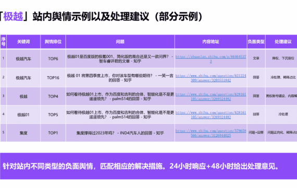This screenshot has height=188, width=297.
Task: Click the serial number 3 cell
Action: [x=4, y=96]
